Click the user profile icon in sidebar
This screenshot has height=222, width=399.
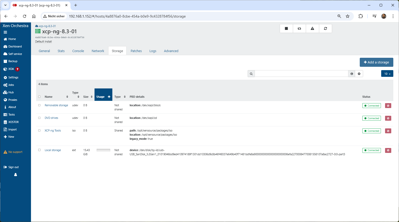coord(15,175)
